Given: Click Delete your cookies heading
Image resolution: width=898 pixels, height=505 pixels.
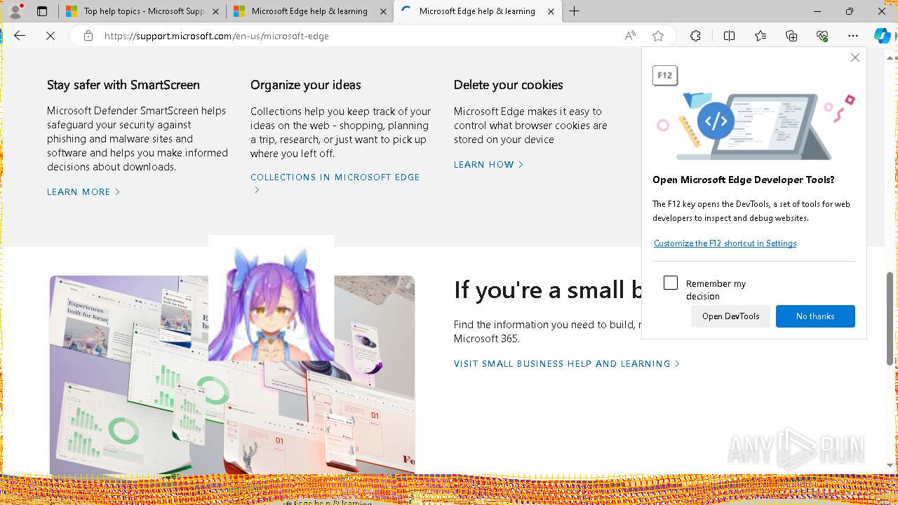Looking at the screenshot, I should pyautogui.click(x=509, y=85).
